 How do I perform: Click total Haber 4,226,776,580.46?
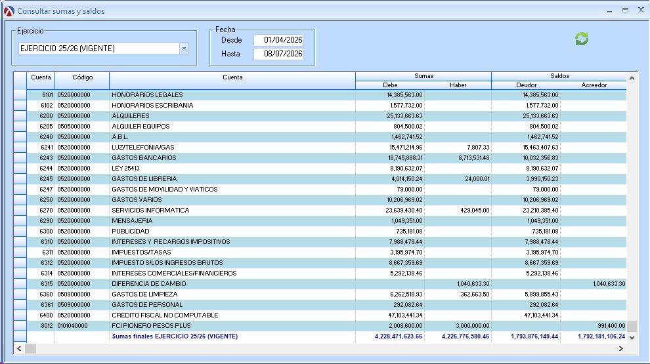tap(466, 336)
